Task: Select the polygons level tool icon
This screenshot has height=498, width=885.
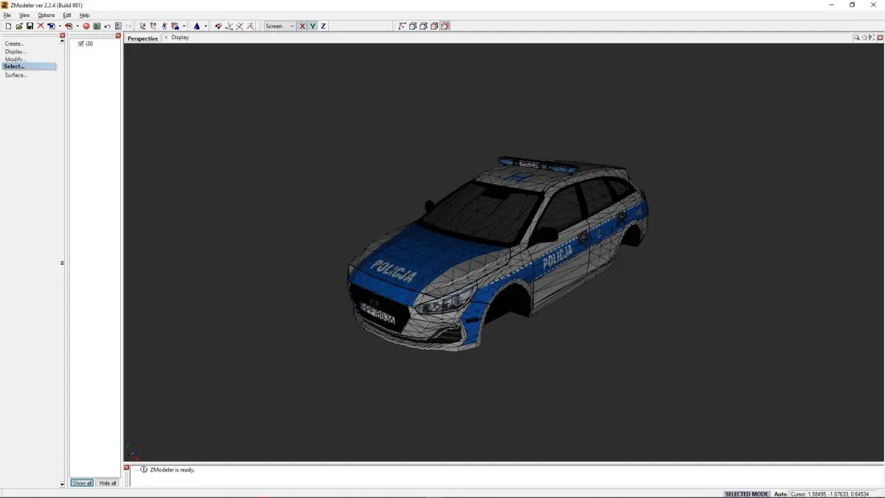Action: coord(164,26)
